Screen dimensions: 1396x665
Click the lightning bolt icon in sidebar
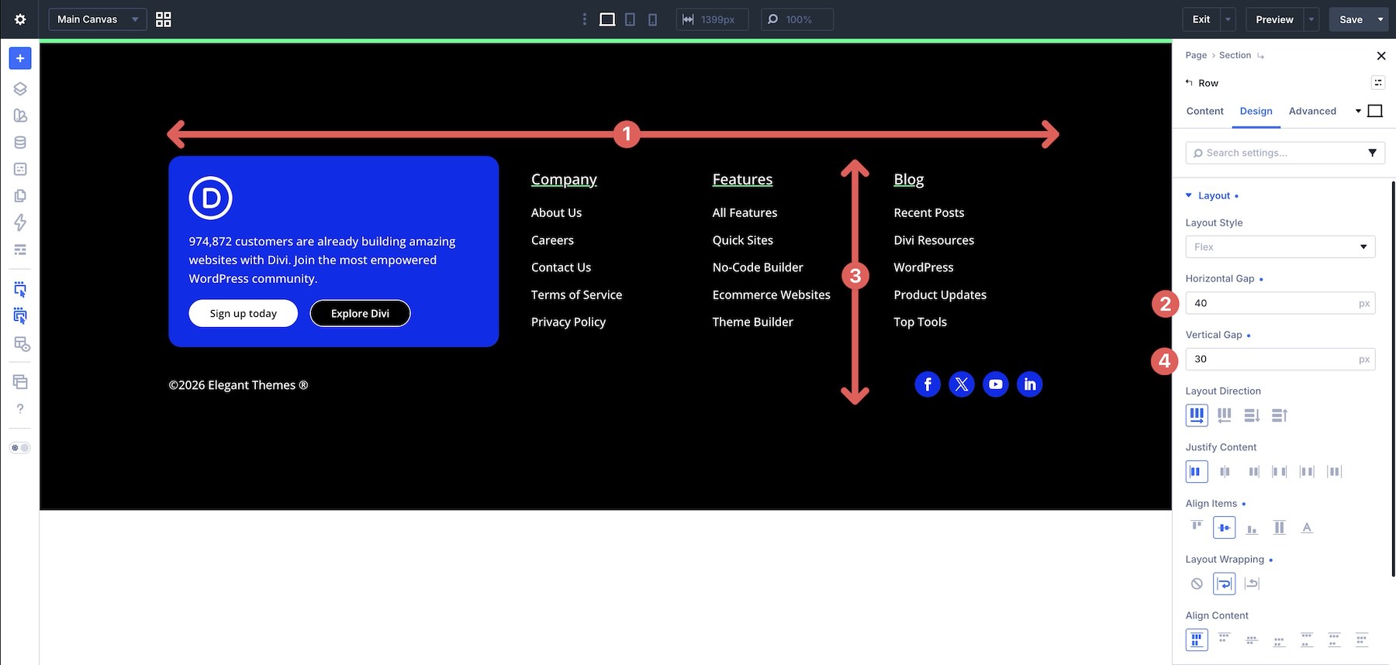point(20,222)
